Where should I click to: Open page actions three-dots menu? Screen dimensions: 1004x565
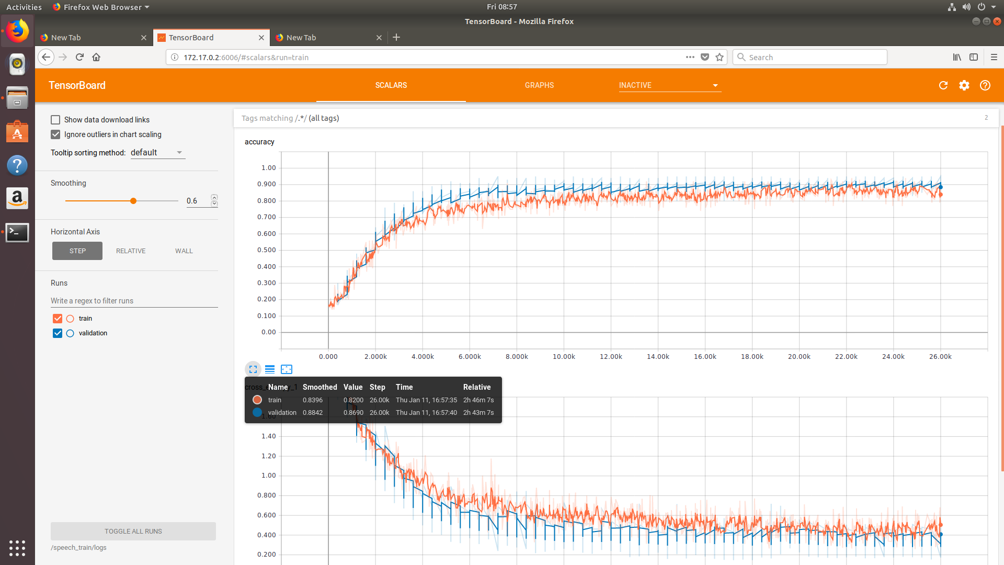tap(690, 57)
